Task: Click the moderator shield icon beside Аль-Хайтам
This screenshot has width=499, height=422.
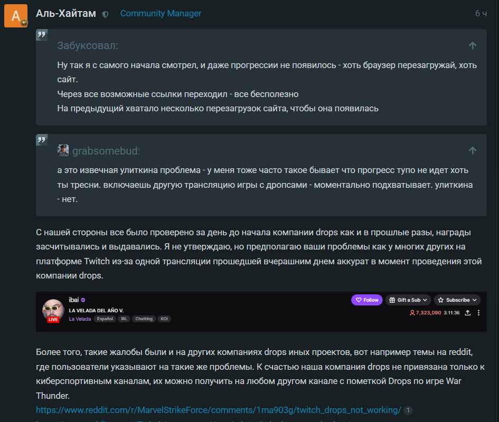Action: 105,14
